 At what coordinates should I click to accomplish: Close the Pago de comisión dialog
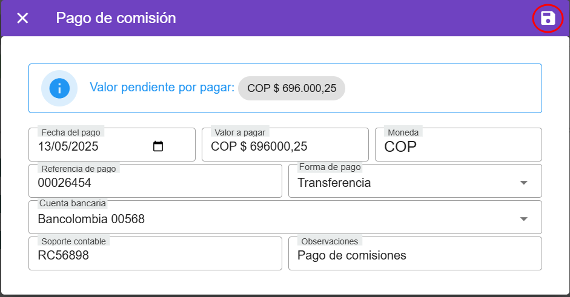click(22, 18)
